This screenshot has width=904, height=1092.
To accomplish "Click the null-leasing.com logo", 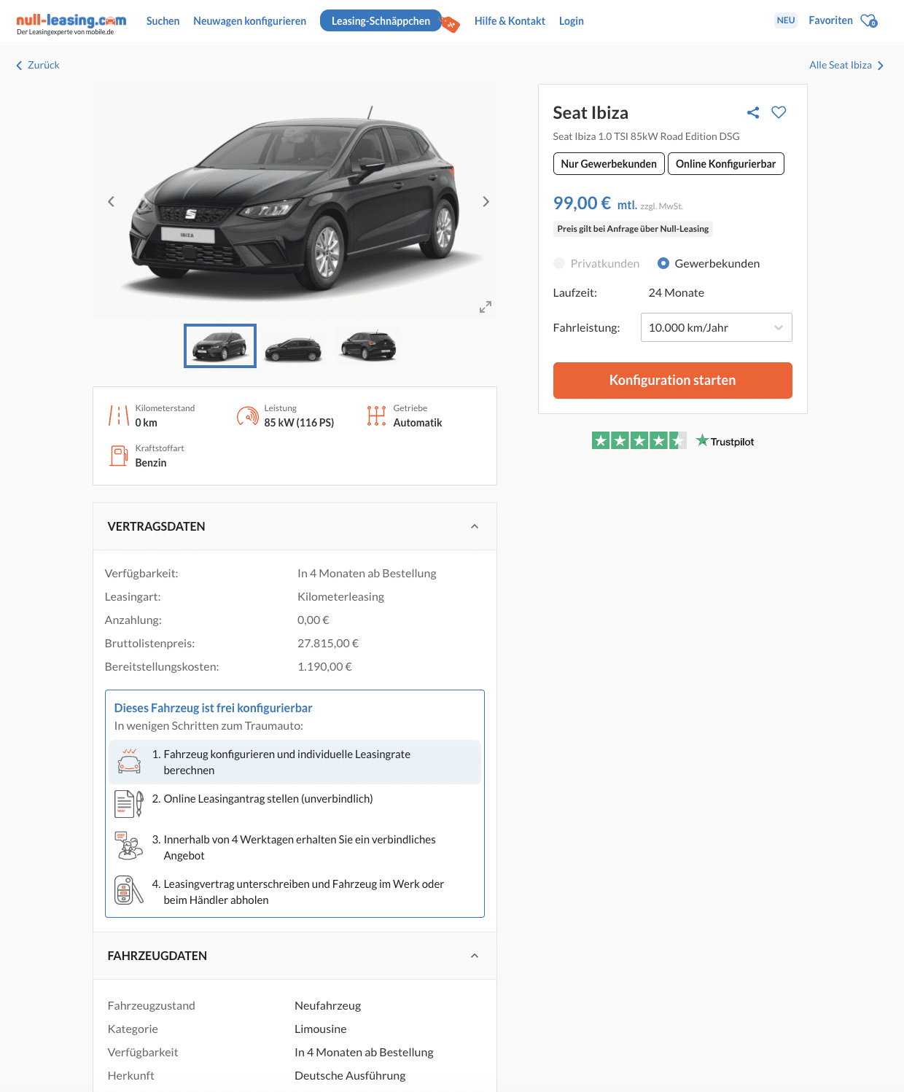I will tap(71, 23).
